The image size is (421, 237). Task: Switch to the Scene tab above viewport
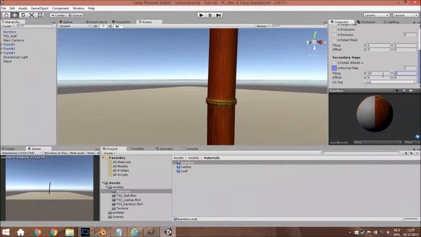click(x=147, y=22)
